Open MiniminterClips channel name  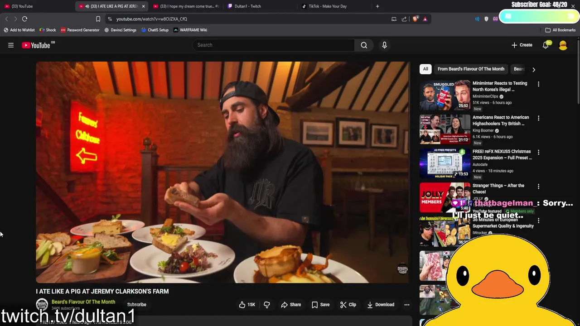pyautogui.click(x=485, y=96)
